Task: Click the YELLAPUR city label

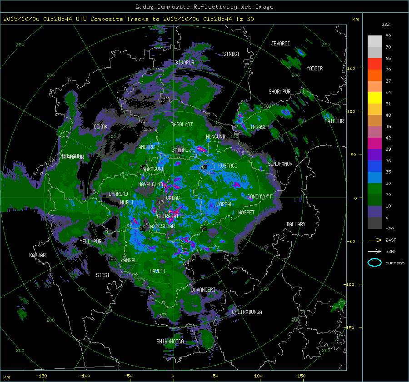Action: tap(90, 242)
